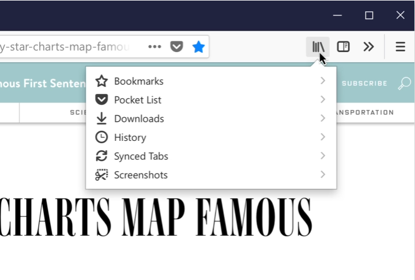
Task: Open the overflow chevron menu
Action: [x=369, y=47]
